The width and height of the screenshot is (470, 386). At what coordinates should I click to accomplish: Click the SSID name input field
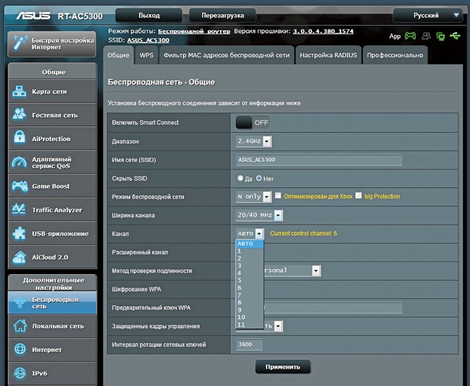[x=319, y=160]
